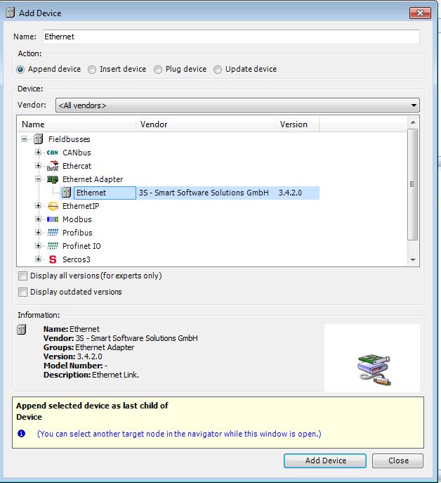Collapse the Fieldbusses tree node
This screenshot has width=441, height=483.
click(25, 139)
